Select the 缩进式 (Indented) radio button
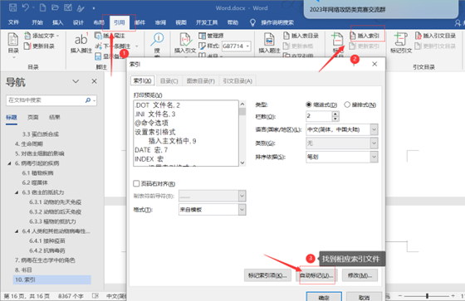Viewport: 465px width, 301px height. tap(309, 104)
